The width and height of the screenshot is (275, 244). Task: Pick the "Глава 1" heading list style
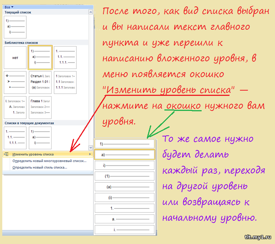click(40, 107)
